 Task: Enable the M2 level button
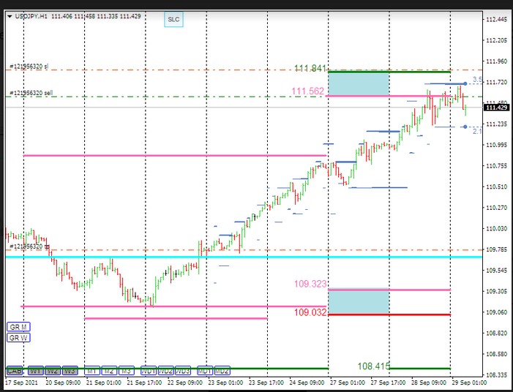coord(109,371)
